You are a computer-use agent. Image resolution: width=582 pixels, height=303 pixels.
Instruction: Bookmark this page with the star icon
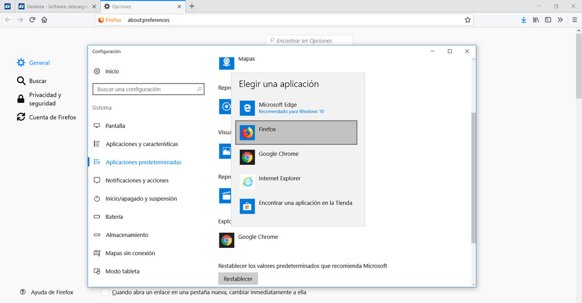click(x=467, y=20)
